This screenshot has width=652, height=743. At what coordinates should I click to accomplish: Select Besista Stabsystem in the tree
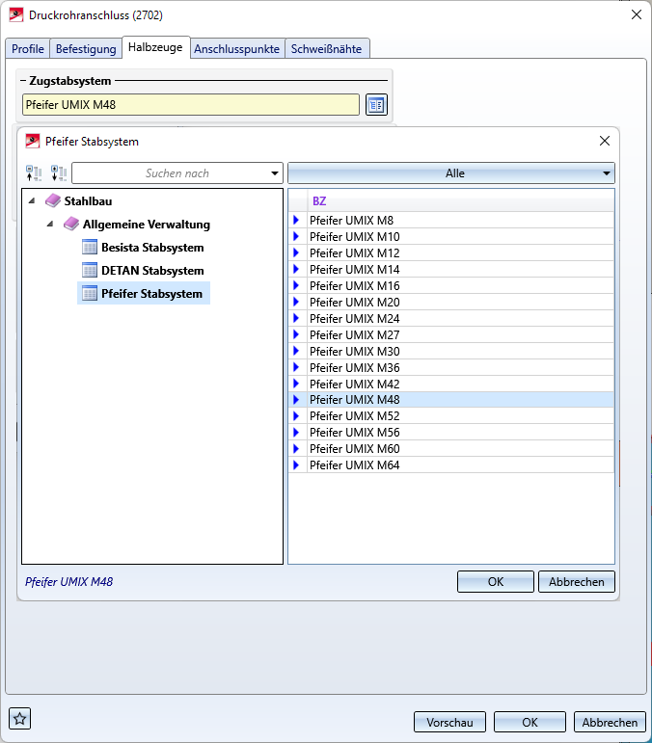pyautogui.click(x=152, y=248)
